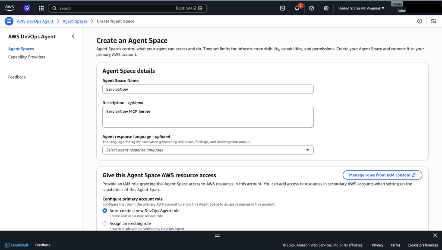Click the Agent Space details heading
Screen dimensions: 442x250
tap(129, 71)
